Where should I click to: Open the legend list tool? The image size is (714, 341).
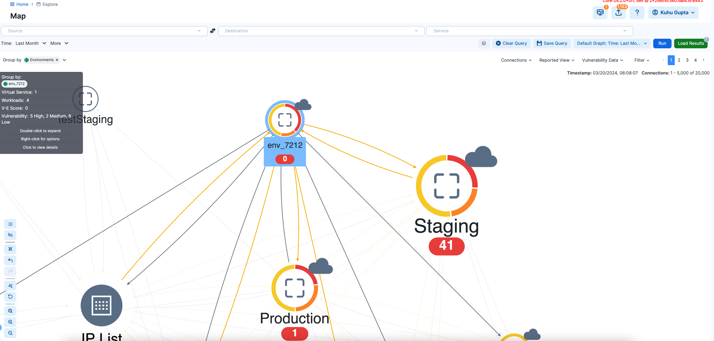point(10,224)
